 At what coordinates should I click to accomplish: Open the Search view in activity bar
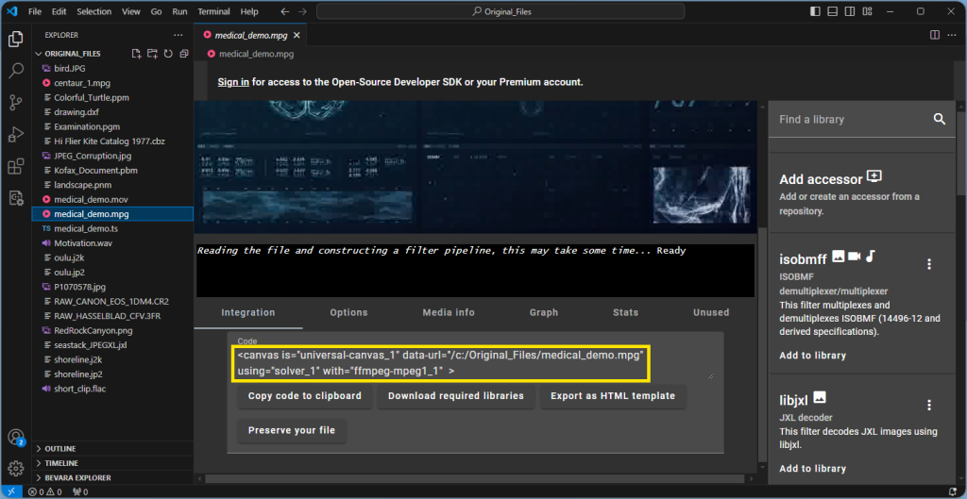click(x=16, y=71)
